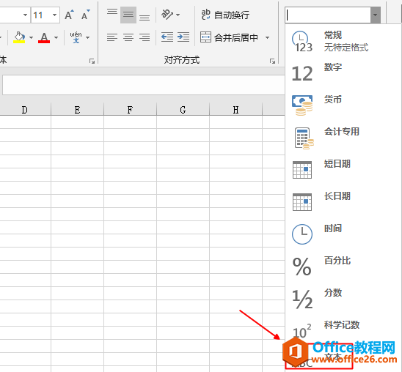Viewport: 402px width, 372px height.
Task: Align text right
Action: pos(145,37)
